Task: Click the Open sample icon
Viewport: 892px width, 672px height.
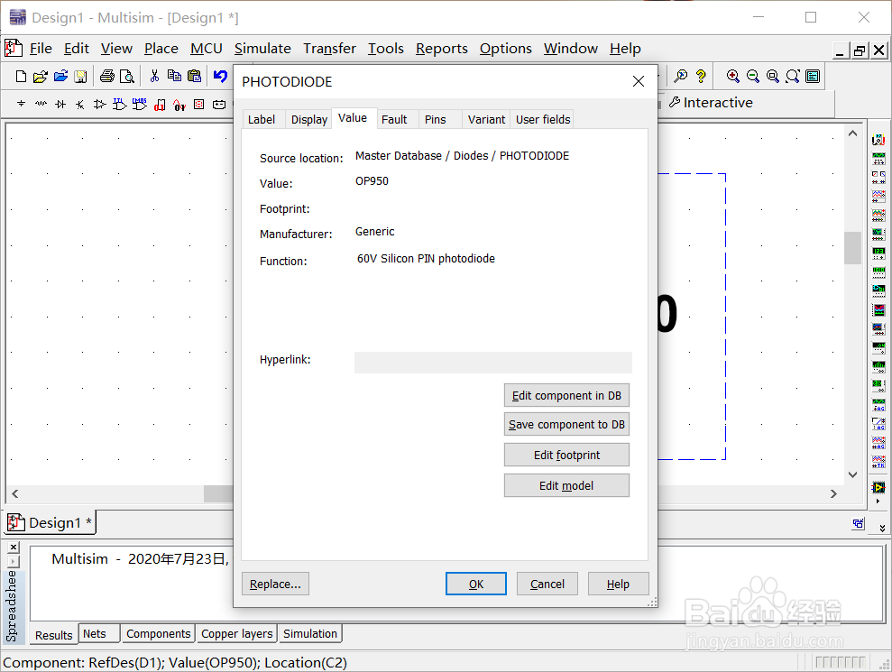Action: pyautogui.click(x=60, y=77)
